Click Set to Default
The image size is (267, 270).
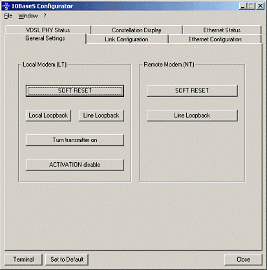(67, 260)
